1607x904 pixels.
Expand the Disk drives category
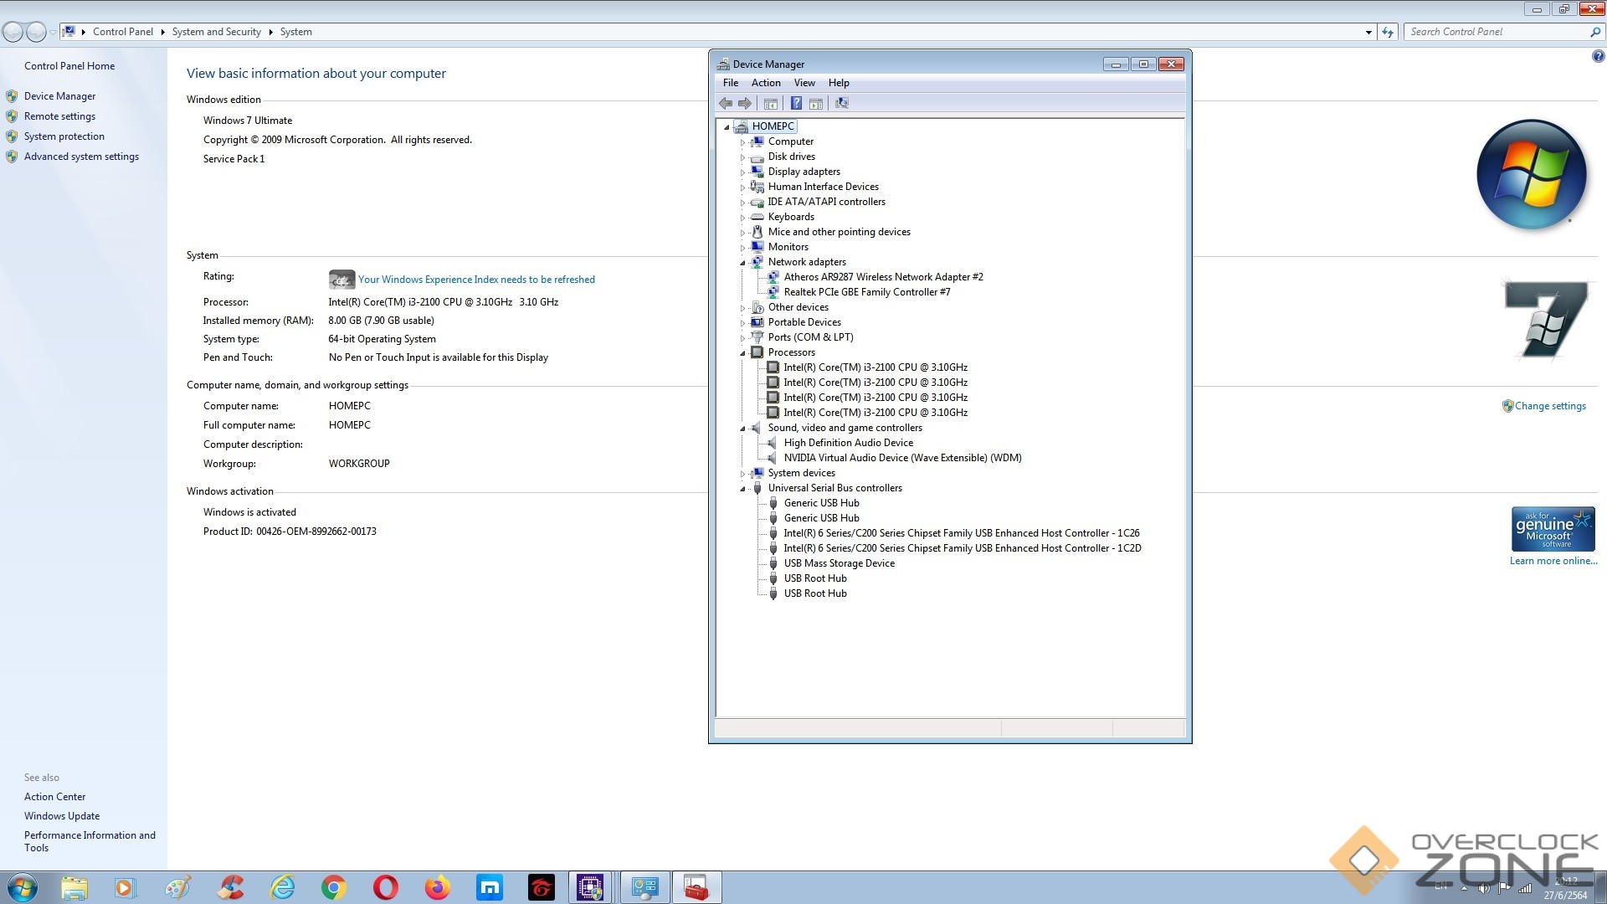742,157
